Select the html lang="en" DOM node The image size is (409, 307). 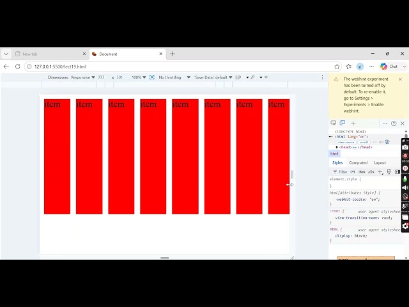[351, 136]
